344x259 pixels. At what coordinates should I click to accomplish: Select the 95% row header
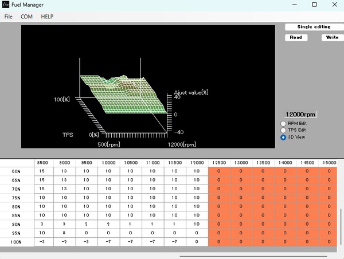point(17,233)
